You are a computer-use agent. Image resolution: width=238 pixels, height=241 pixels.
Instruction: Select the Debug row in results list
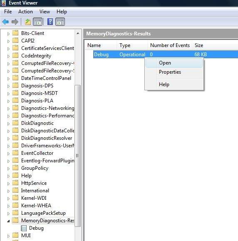click(166, 54)
